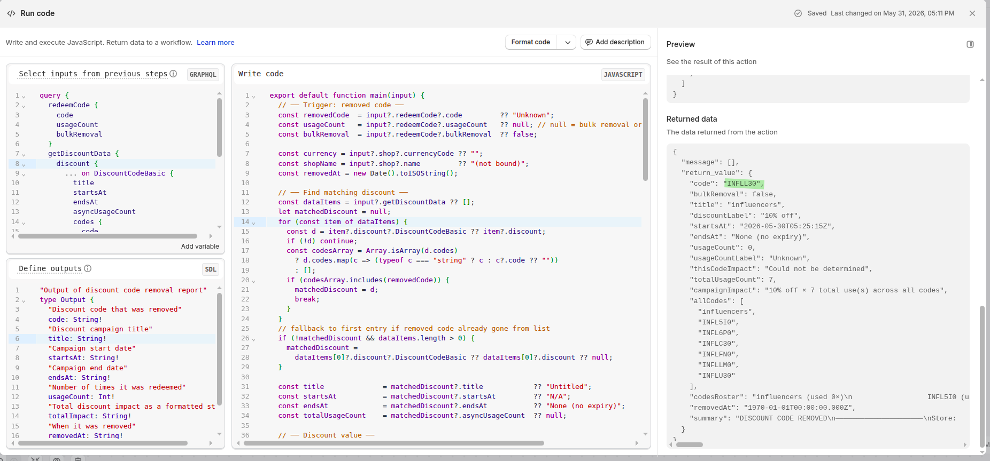
Task: Click scroll-down arrow in GraphQL editor
Action: coord(219,227)
